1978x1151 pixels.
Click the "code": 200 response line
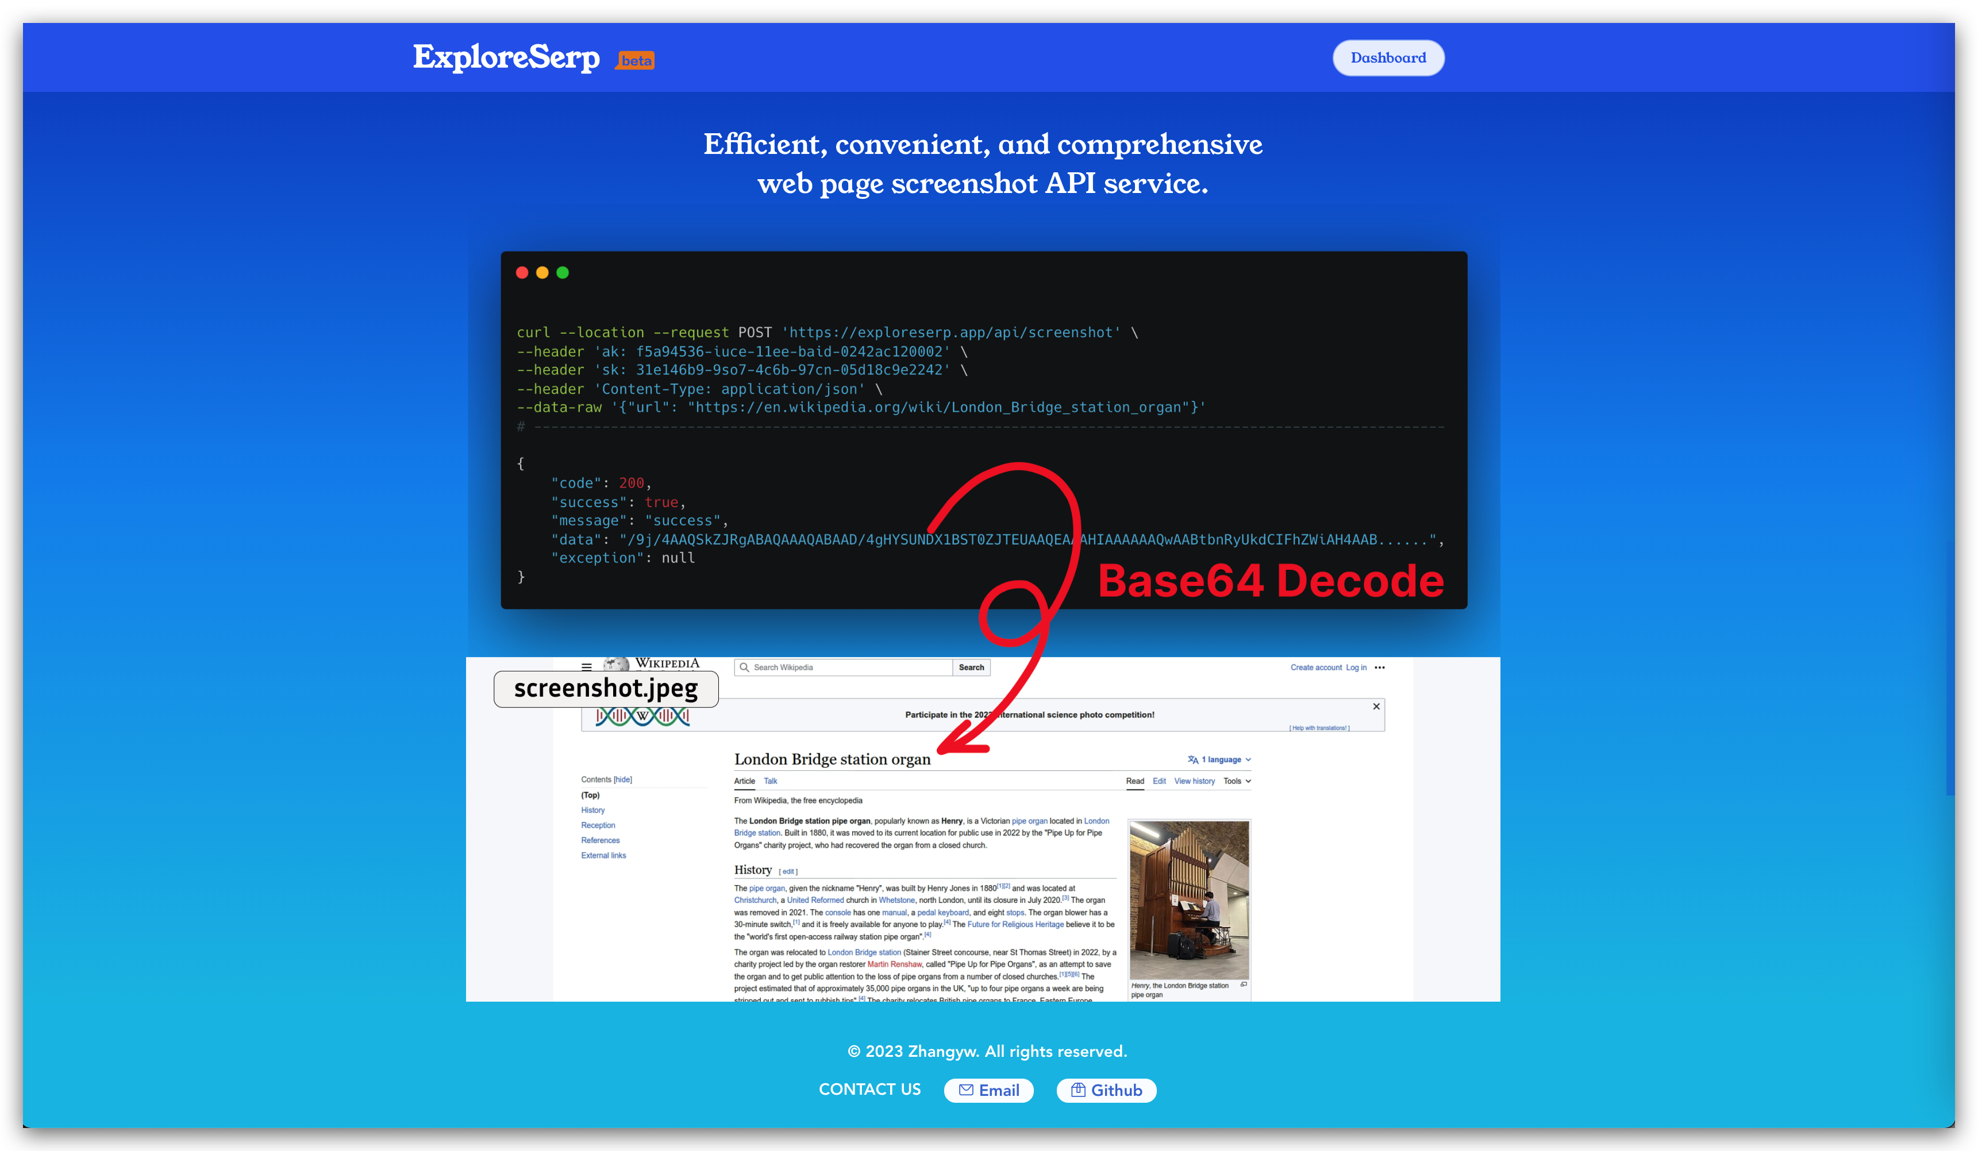click(x=601, y=483)
